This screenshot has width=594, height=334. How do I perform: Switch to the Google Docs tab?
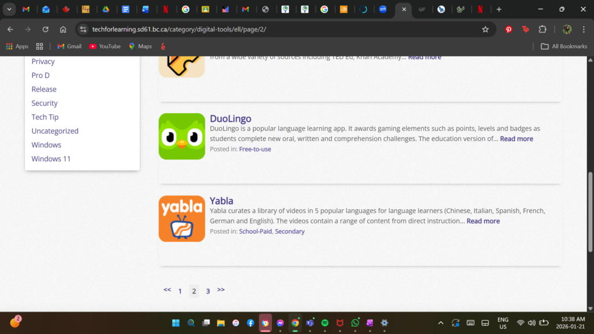coord(125,9)
